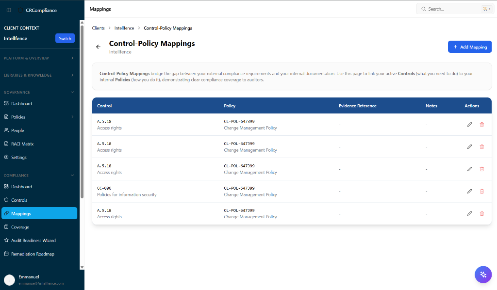Open the Intellfence breadcrumb link
Image resolution: width=497 pixels, height=290 pixels.
pyautogui.click(x=123, y=28)
